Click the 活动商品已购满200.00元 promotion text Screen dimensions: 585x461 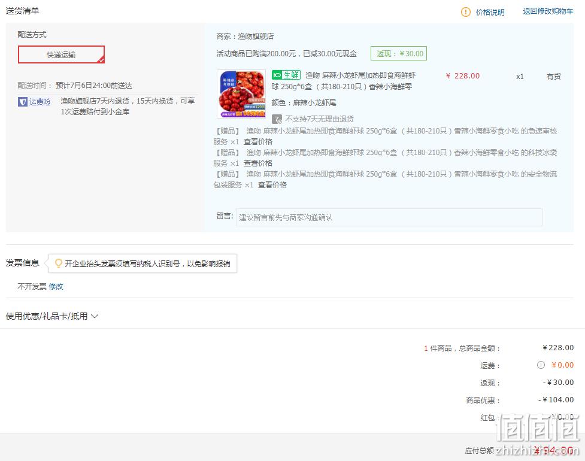pyautogui.click(x=287, y=54)
